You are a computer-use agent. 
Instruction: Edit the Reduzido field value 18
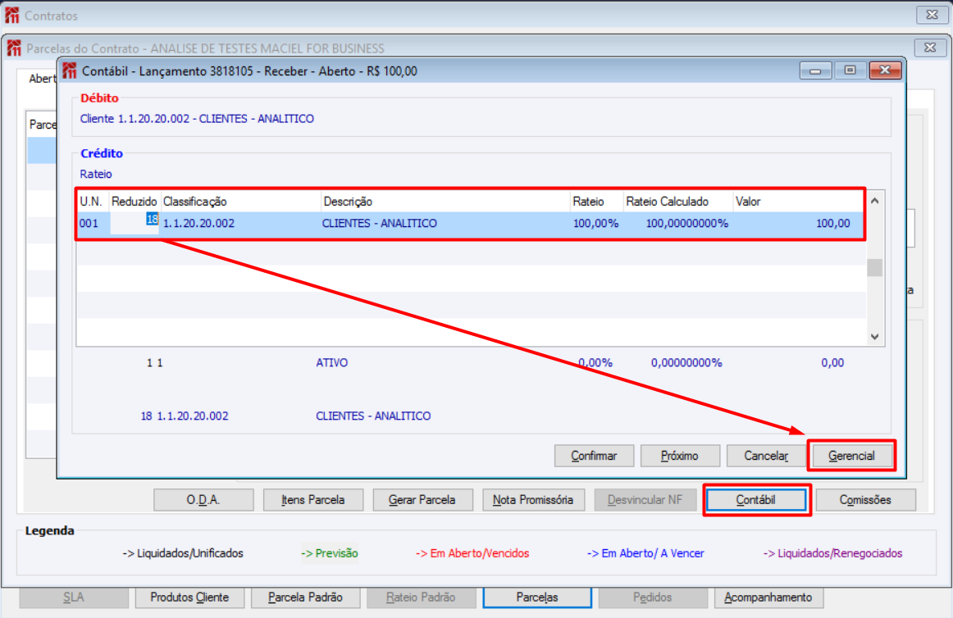[x=135, y=222]
